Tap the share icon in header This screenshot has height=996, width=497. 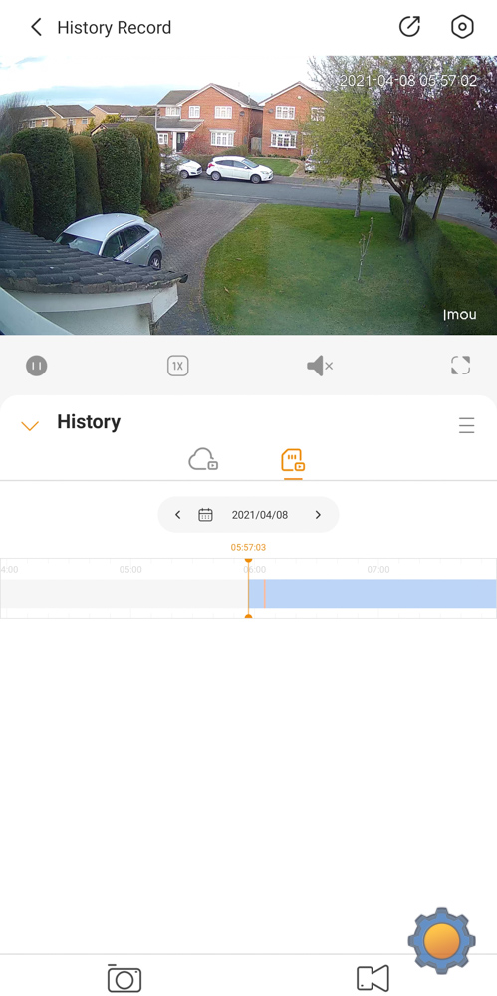[x=410, y=27]
